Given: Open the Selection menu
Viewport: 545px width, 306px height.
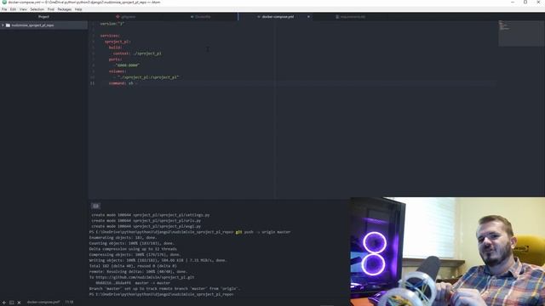Looking at the screenshot, I should tap(37, 9).
